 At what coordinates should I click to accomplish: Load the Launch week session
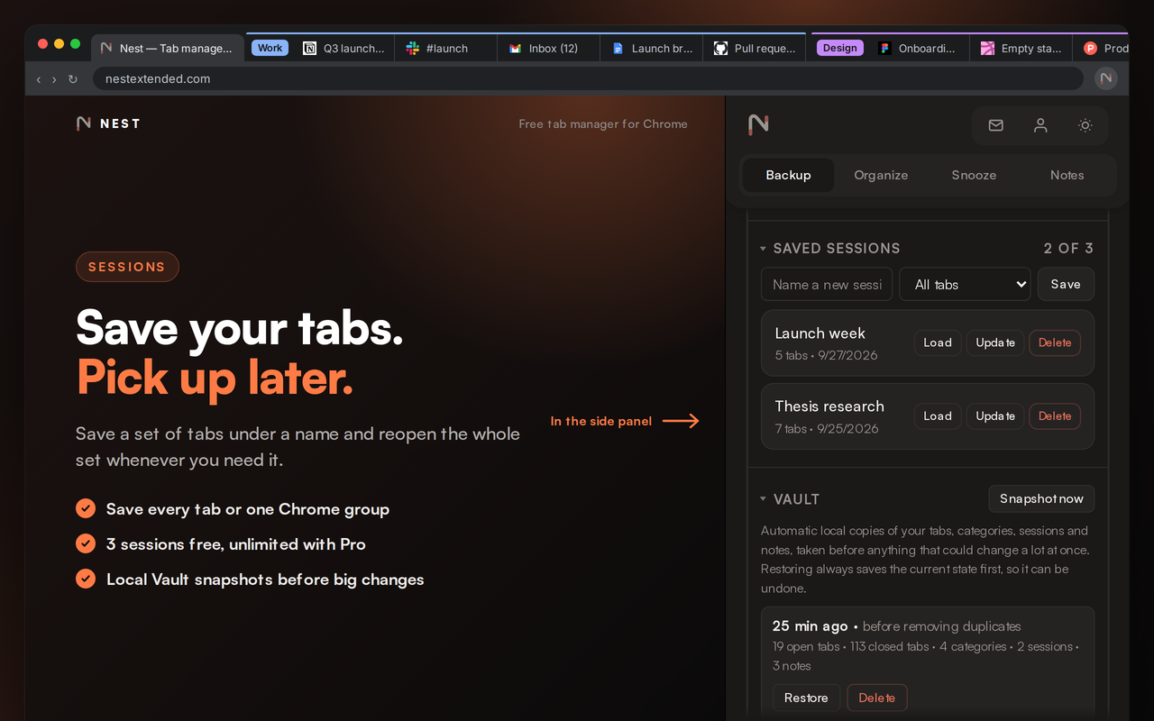938,342
